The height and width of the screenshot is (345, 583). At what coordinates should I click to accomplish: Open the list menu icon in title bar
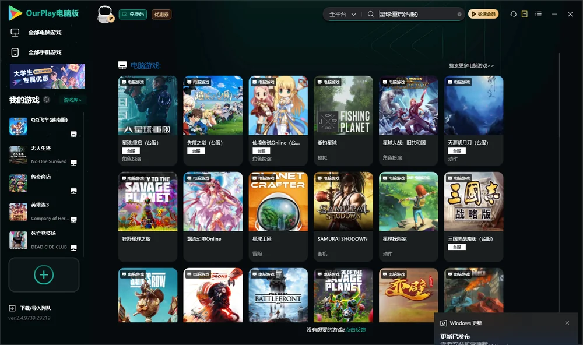(538, 14)
